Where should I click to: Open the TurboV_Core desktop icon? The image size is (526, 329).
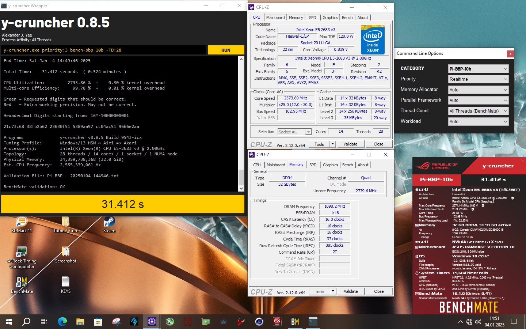click(66, 224)
